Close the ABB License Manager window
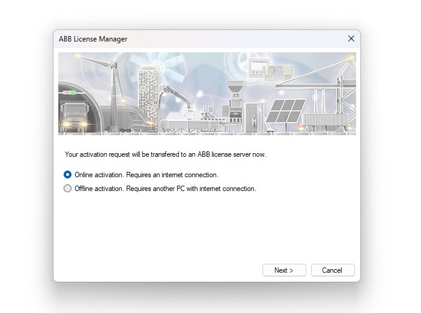The image size is (421, 313). 351,38
